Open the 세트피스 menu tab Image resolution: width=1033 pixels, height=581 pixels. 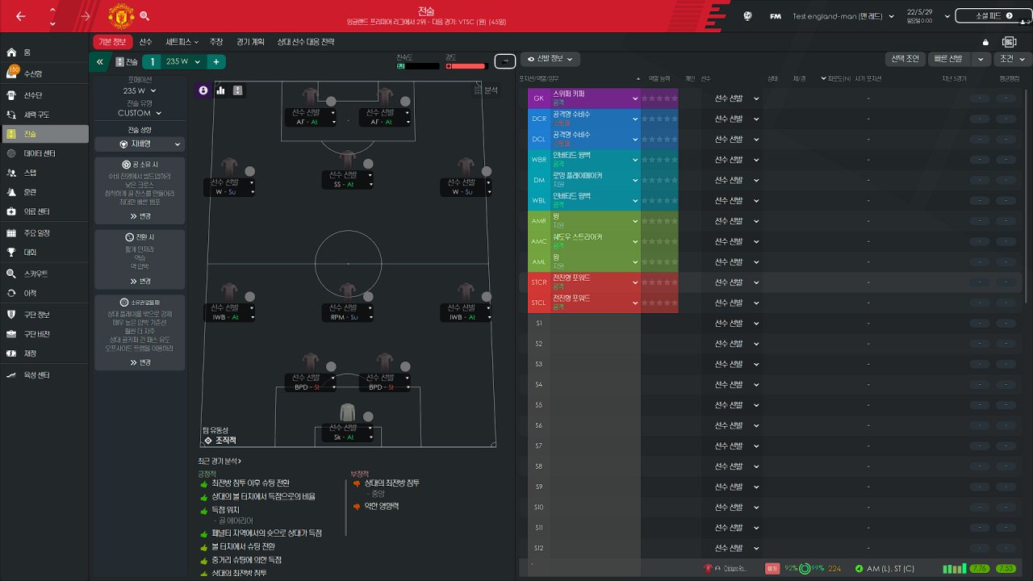click(182, 41)
